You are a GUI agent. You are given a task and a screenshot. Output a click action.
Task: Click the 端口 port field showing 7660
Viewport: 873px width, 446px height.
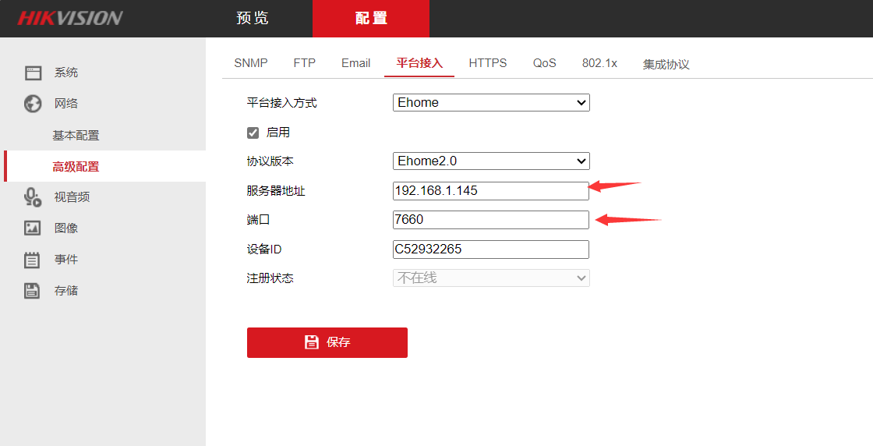coord(491,220)
